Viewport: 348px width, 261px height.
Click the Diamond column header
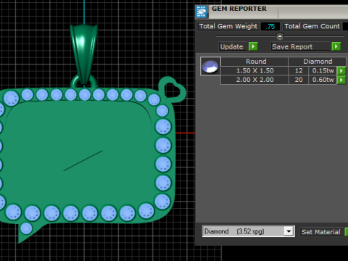coord(318,62)
